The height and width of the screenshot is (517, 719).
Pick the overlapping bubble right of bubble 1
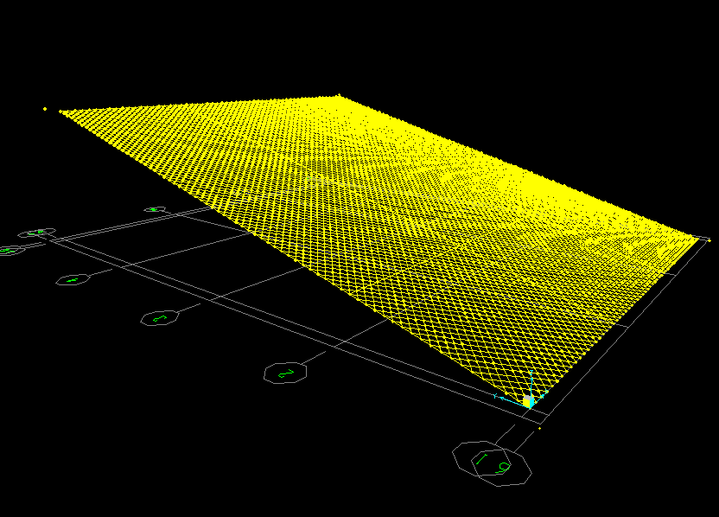506,468
